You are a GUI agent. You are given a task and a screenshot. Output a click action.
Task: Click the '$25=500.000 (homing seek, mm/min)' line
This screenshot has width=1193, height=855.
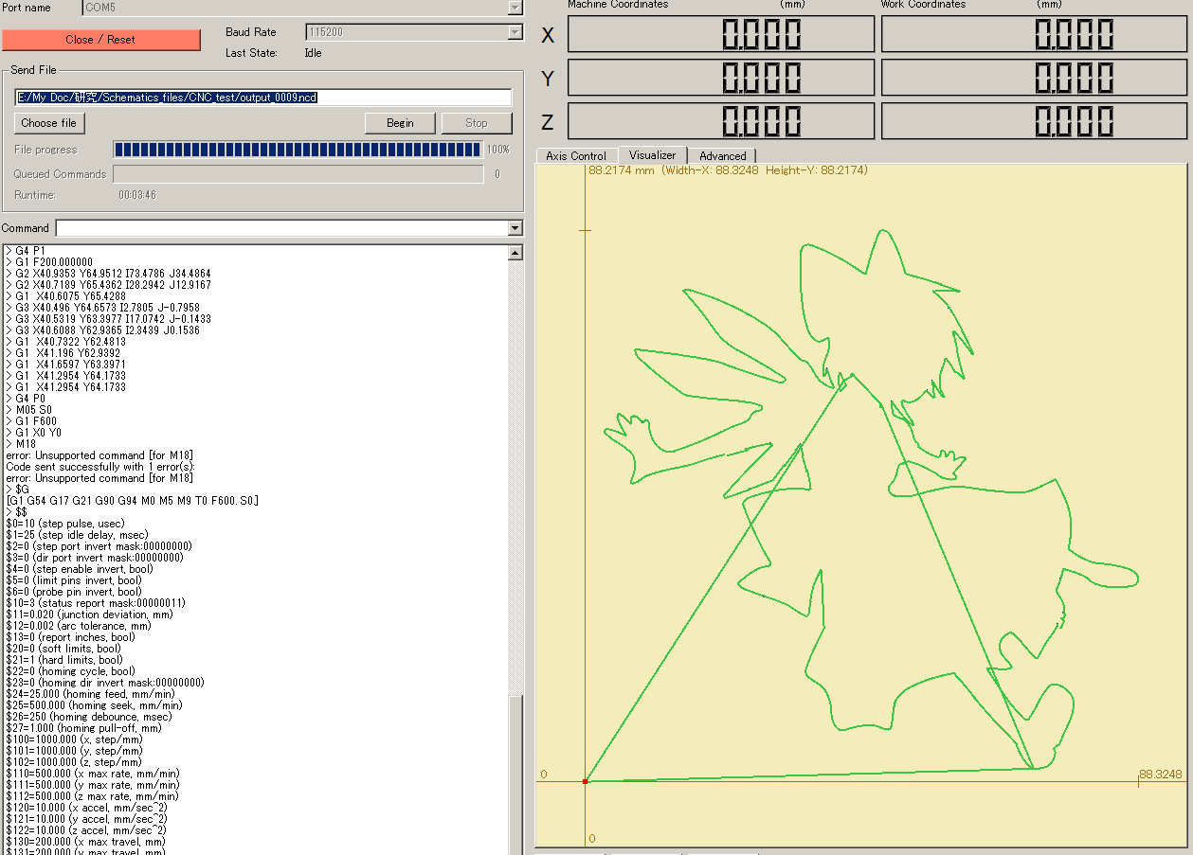pyautogui.click(x=94, y=705)
